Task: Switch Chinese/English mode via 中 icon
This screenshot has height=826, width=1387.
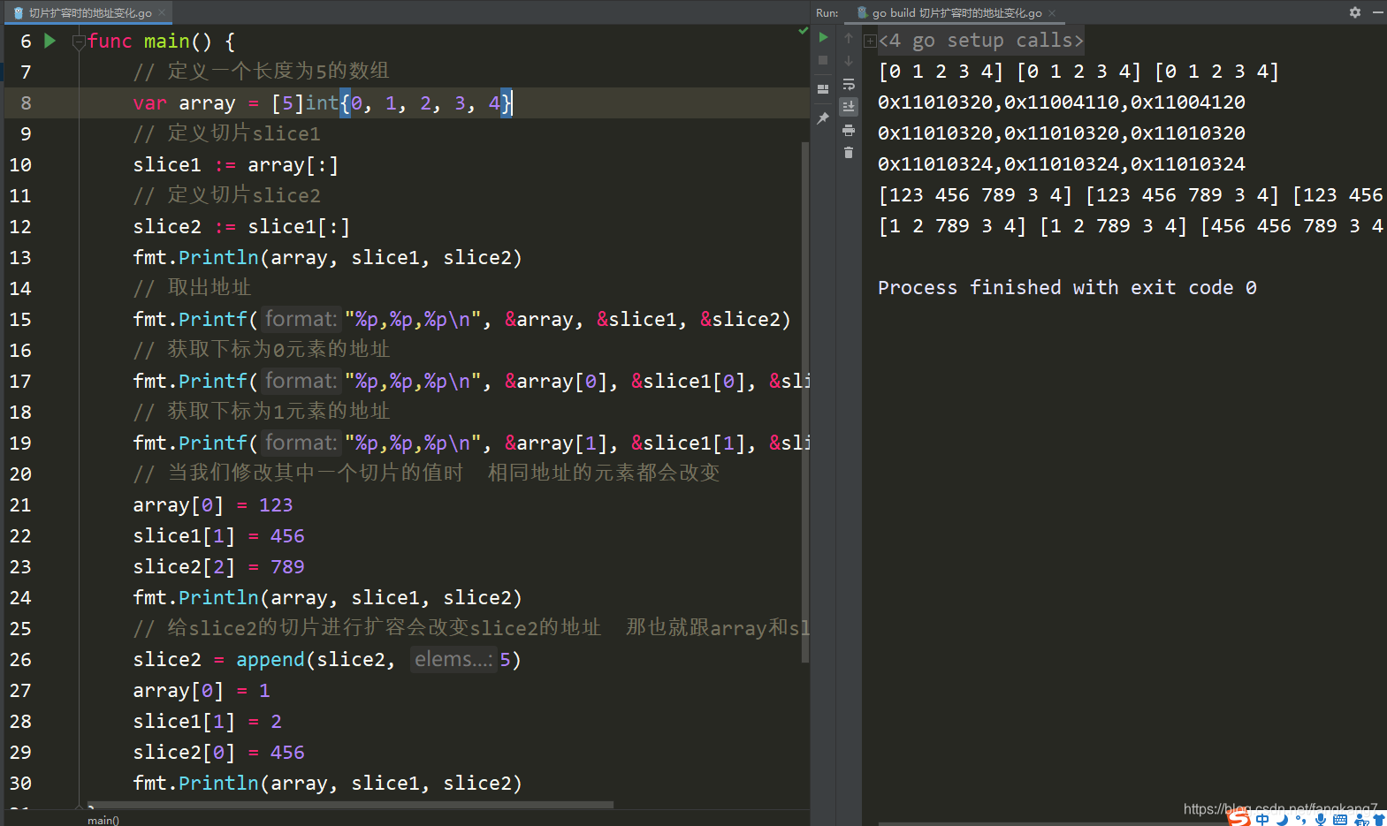Action: (x=1262, y=820)
